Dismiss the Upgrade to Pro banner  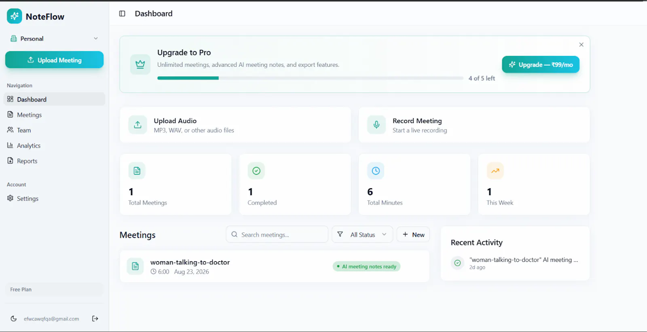(581, 45)
